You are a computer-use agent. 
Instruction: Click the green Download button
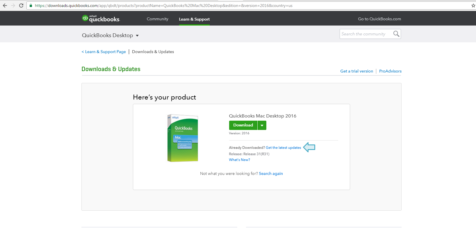[x=243, y=125]
